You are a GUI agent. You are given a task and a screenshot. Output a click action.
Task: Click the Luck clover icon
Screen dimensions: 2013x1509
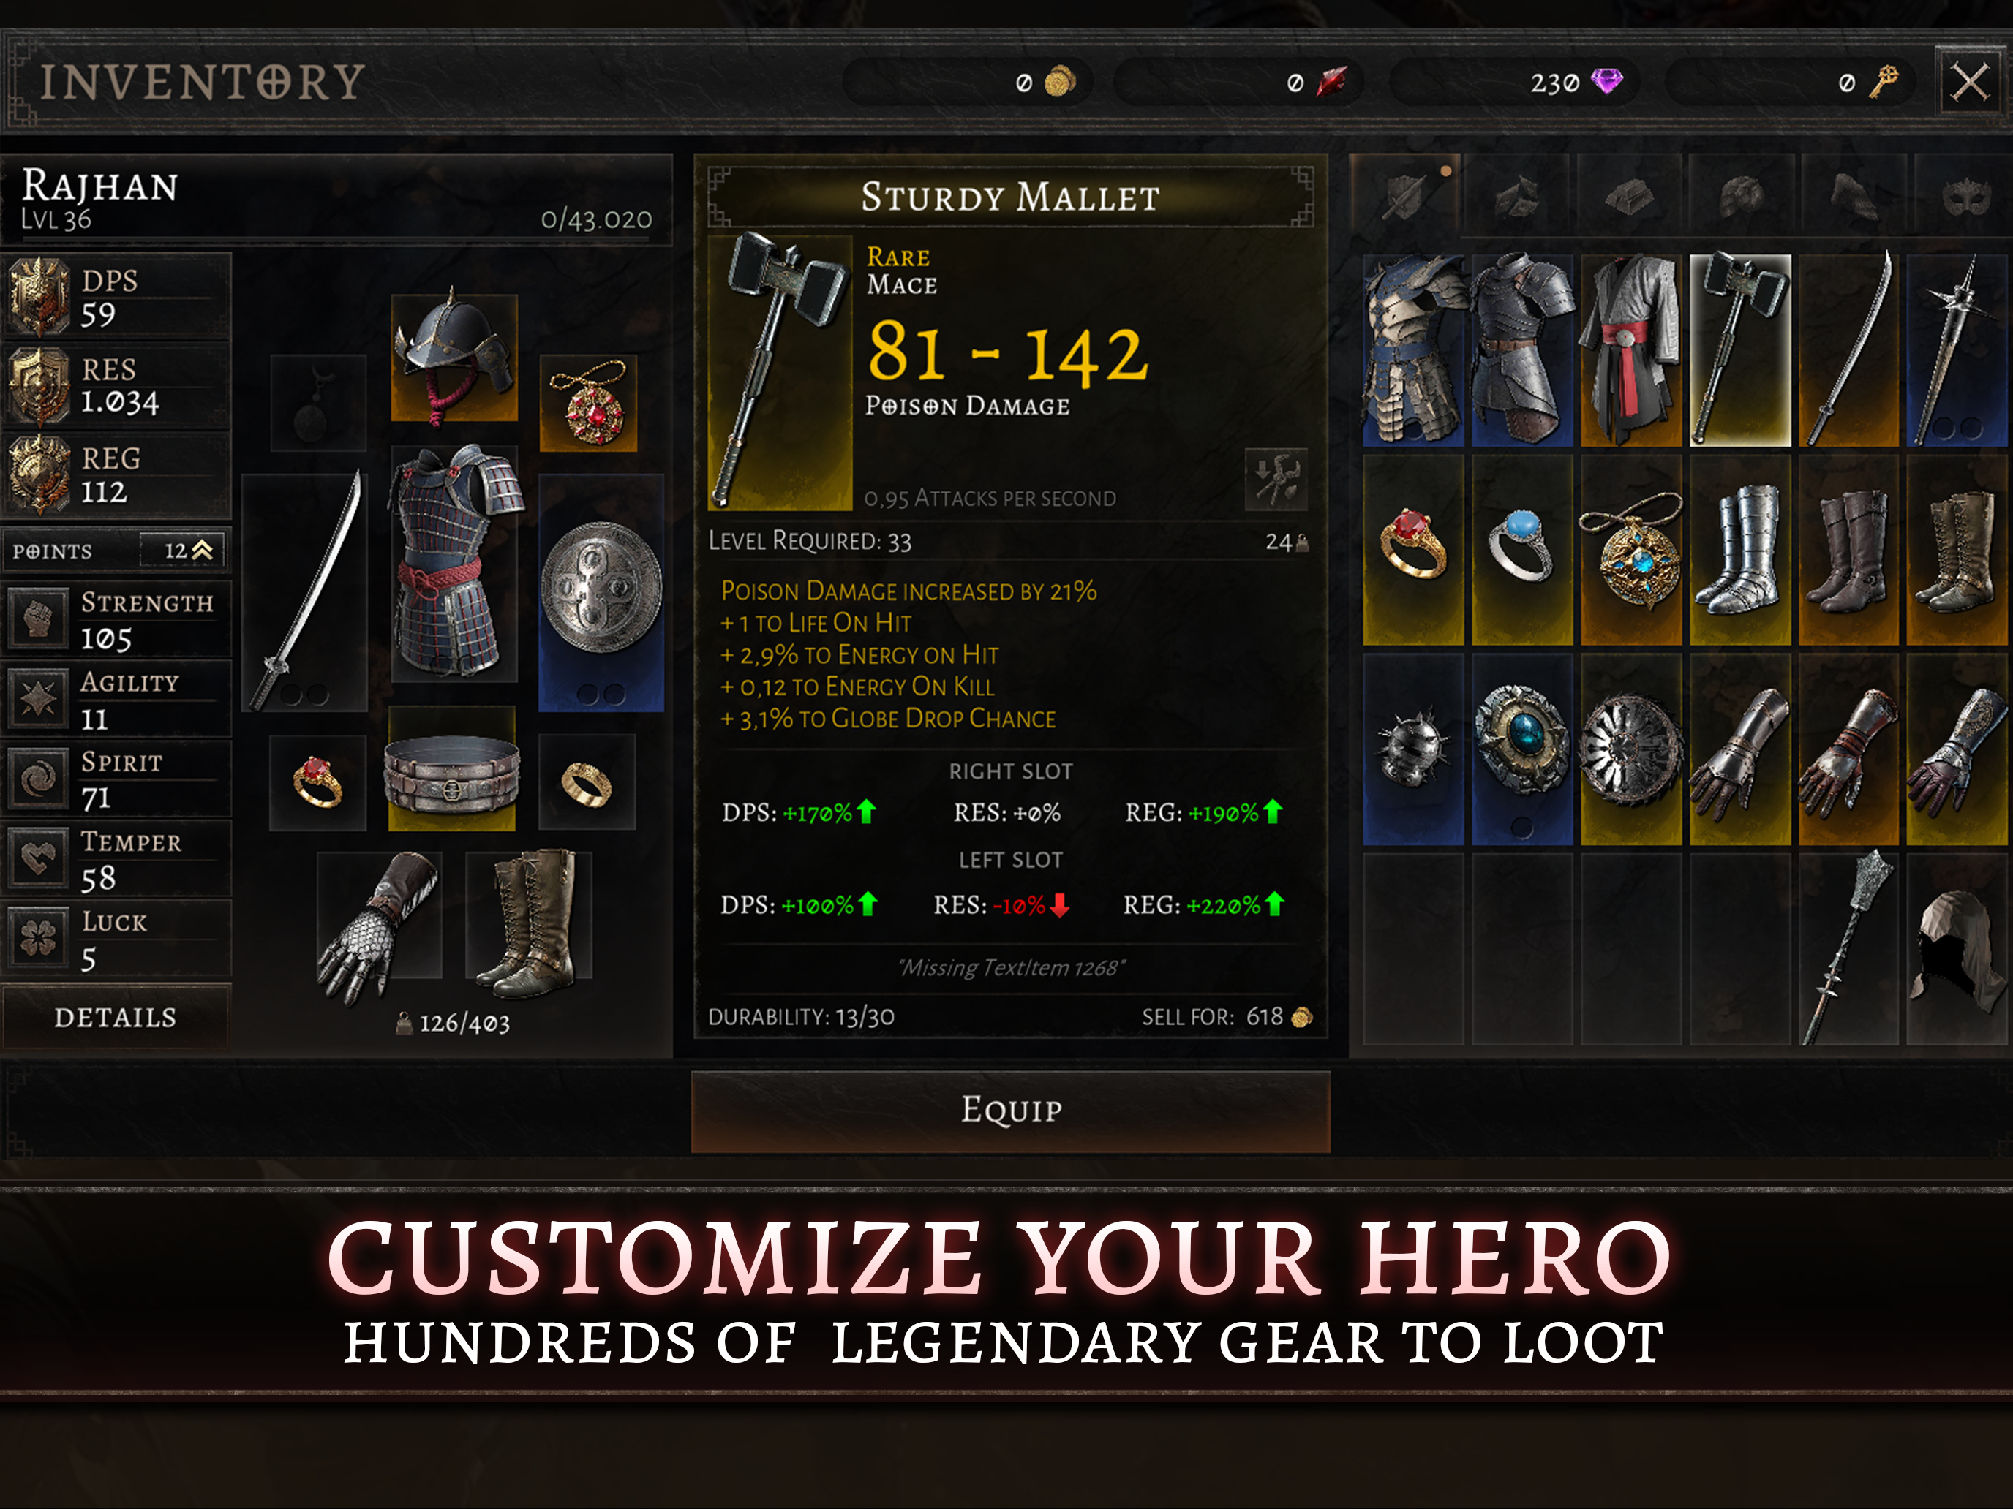coord(38,937)
